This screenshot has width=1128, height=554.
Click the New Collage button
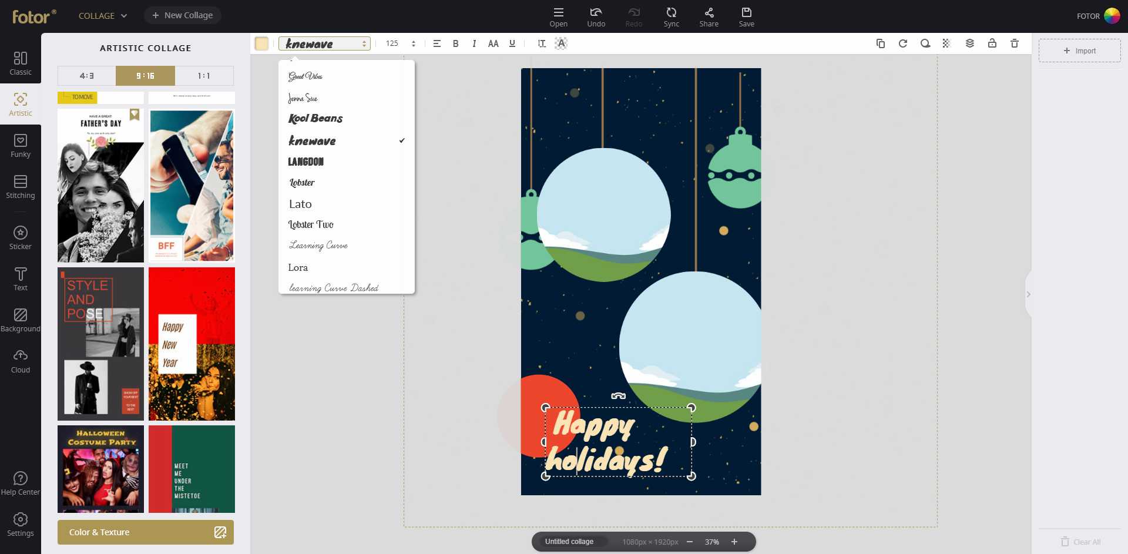tap(183, 15)
